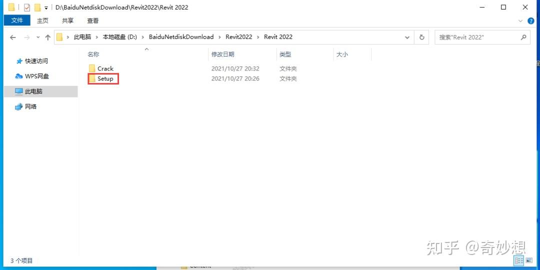Click 文件夹 type in Setup row

[x=288, y=78]
